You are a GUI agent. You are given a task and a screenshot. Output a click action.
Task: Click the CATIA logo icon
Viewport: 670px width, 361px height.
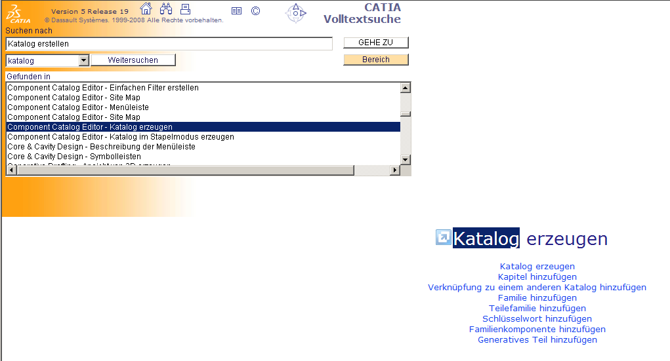point(18,14)
